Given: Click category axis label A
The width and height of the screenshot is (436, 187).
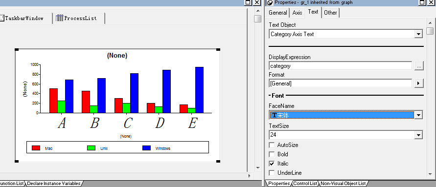Looking at the screenshot, I should tap(62, 123).
